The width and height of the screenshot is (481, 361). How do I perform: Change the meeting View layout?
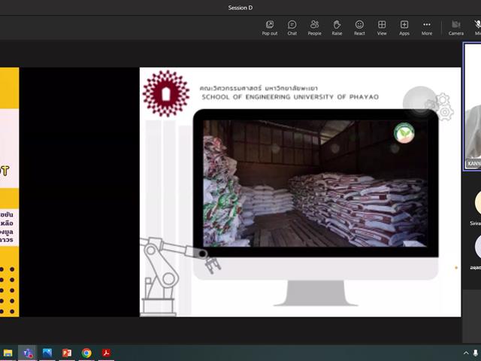pyautogui.click(x=382, y=28)
